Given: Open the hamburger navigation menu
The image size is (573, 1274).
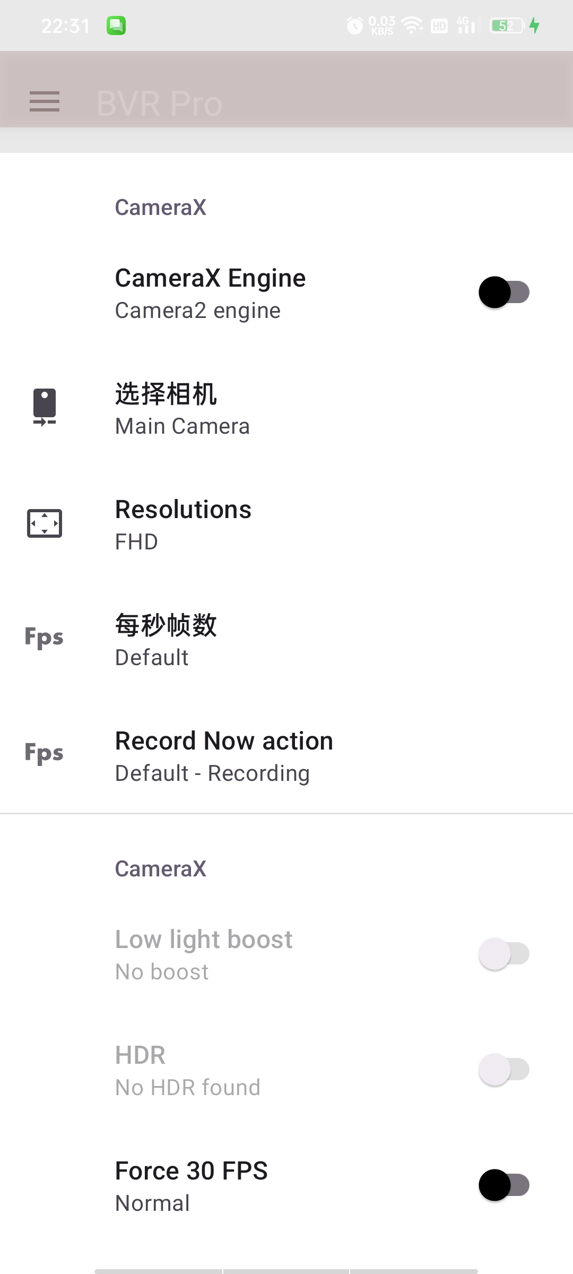Looking at the screenshot, I should [x=45, y=101].
